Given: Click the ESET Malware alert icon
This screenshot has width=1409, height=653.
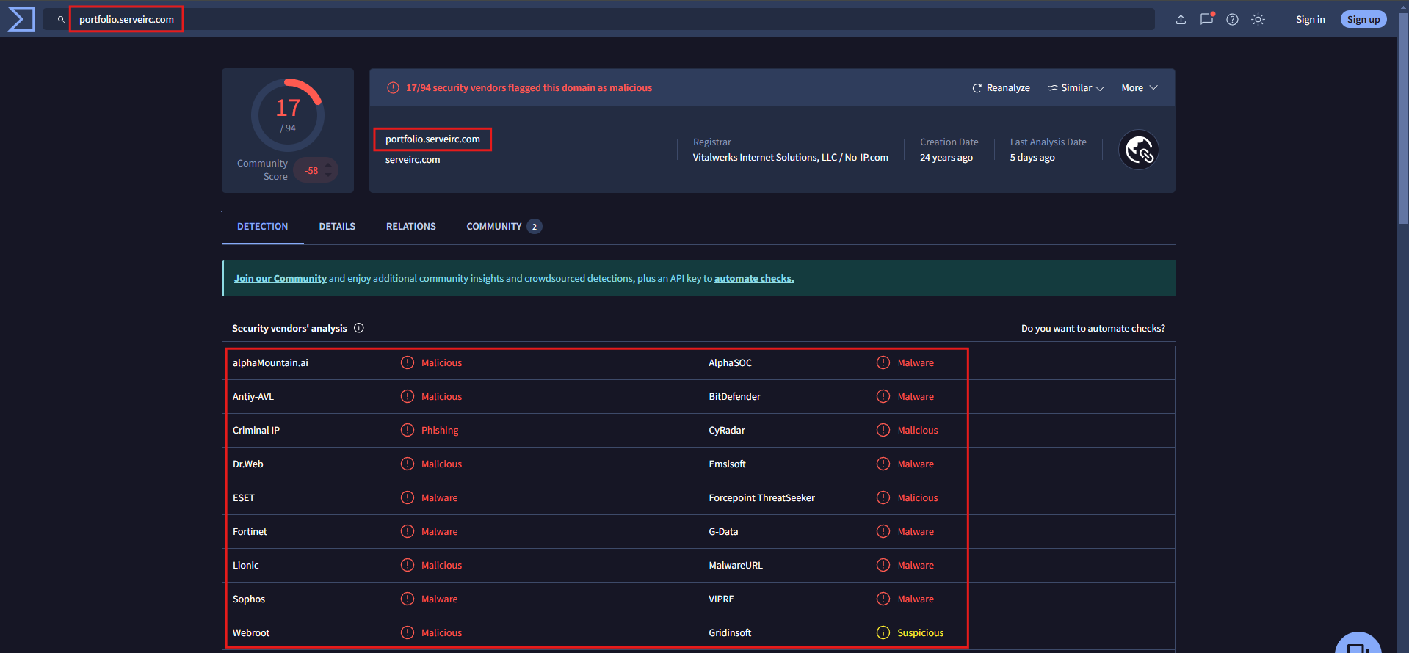Looking at the screenshot, I should (408, 497).
